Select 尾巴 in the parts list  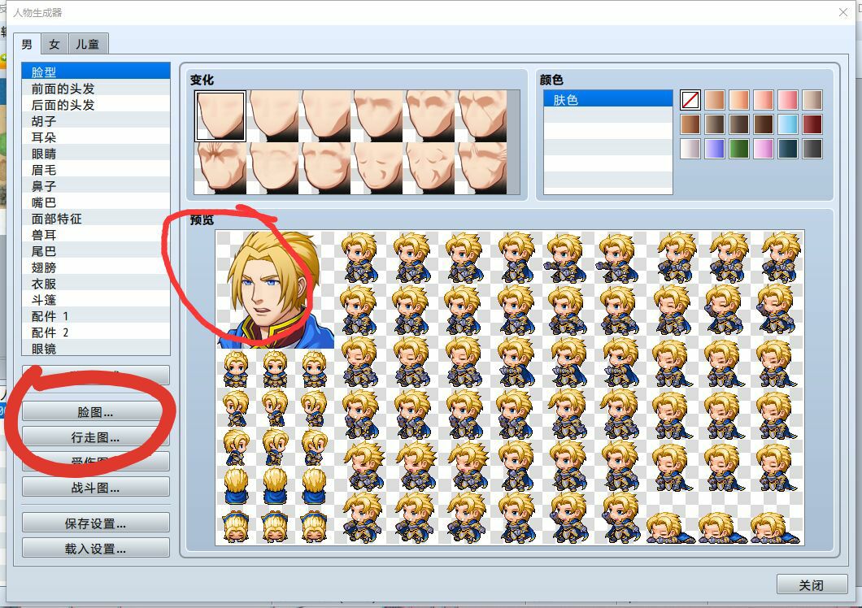click(x=96, y=251)
